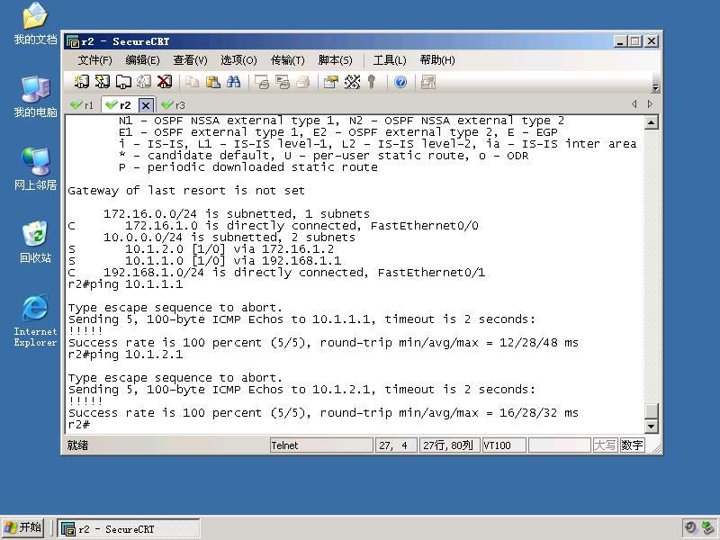Switch to the r1 session tab

[x=82, y=105]
